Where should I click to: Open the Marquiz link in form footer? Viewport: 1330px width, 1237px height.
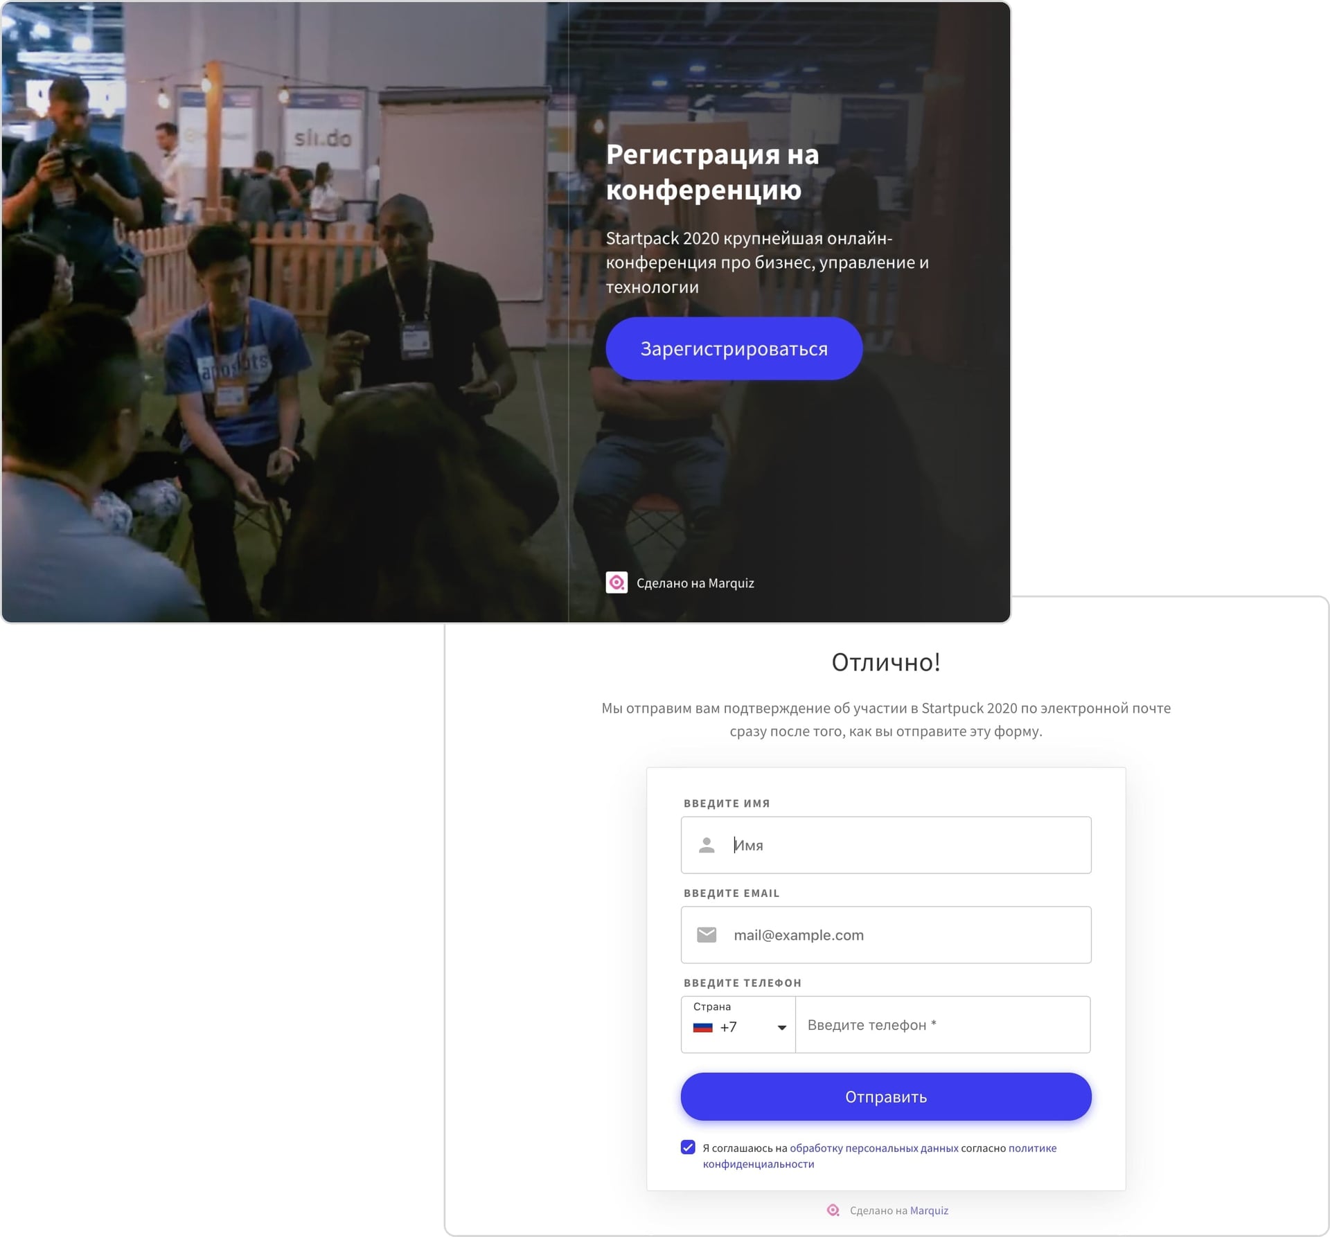click(929, 1210)
